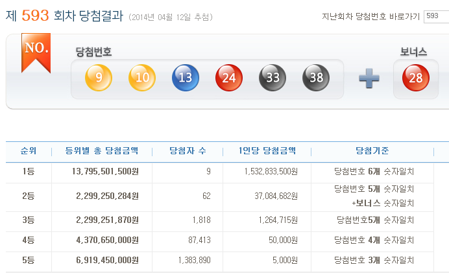This screenshot has width=449, height=280.
Task: Click per-person prize 5,000원
Action: pos(285,260)
